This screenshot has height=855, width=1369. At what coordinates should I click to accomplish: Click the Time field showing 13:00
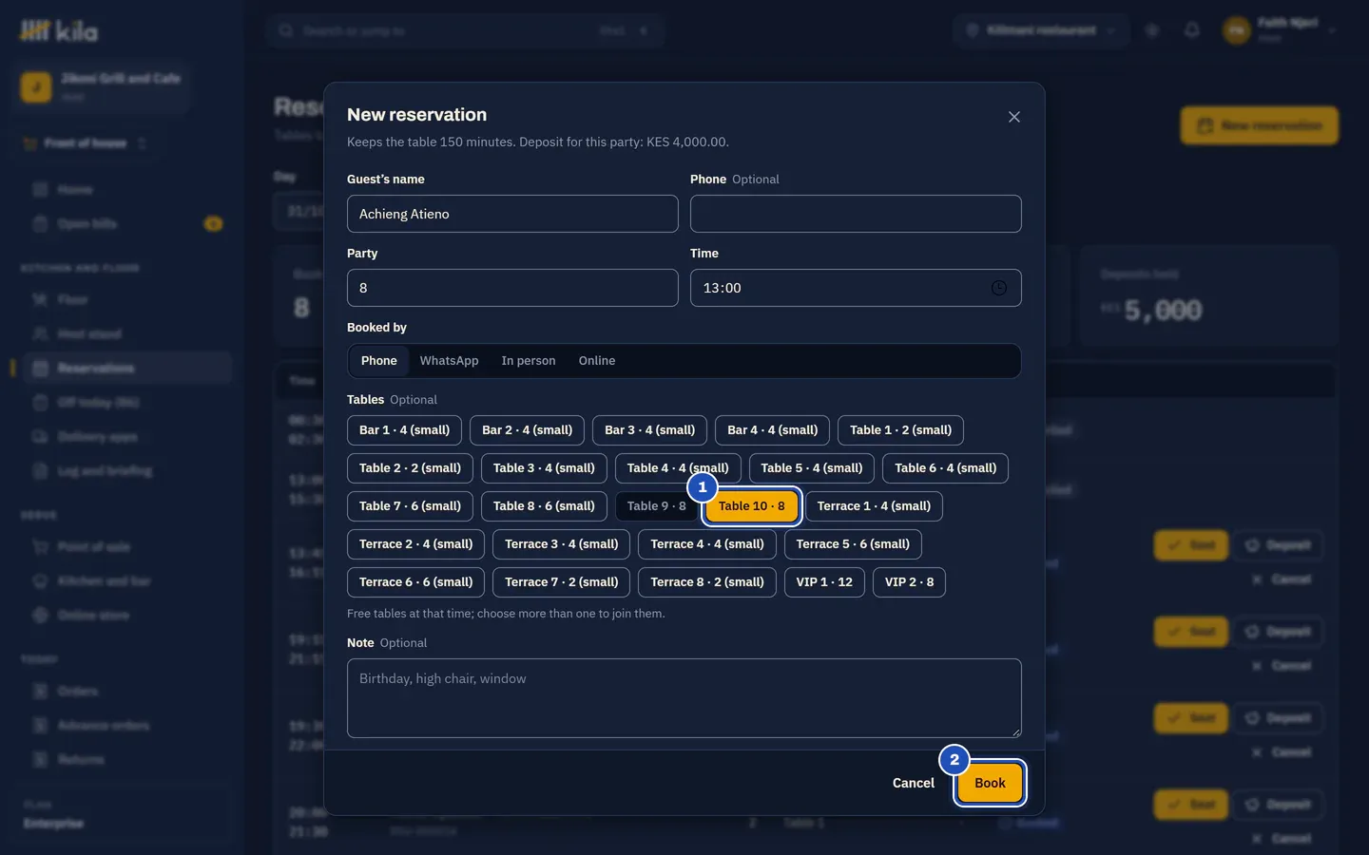[x=856, y=288]
